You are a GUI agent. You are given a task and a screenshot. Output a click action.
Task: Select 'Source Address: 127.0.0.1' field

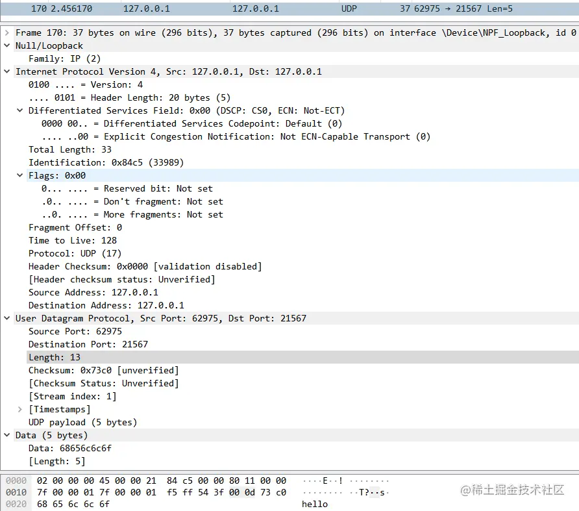coord(93,293)
